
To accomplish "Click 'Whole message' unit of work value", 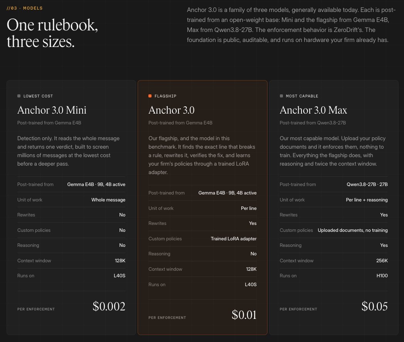I will point(108,200).
